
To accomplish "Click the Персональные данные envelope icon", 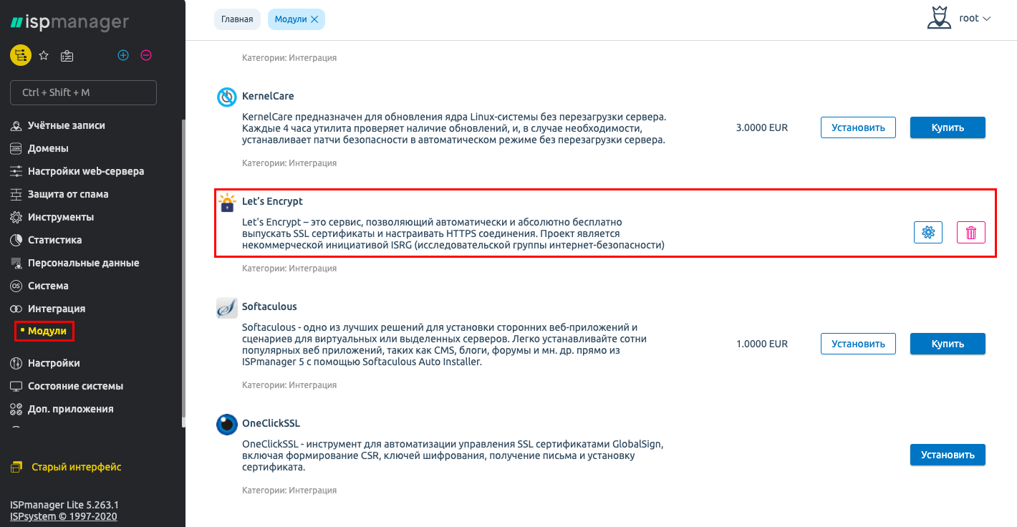I will tap(16, 263).
